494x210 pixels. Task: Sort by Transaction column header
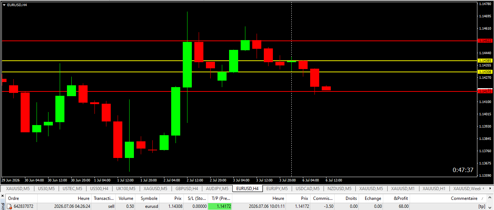tap(104, 198)
